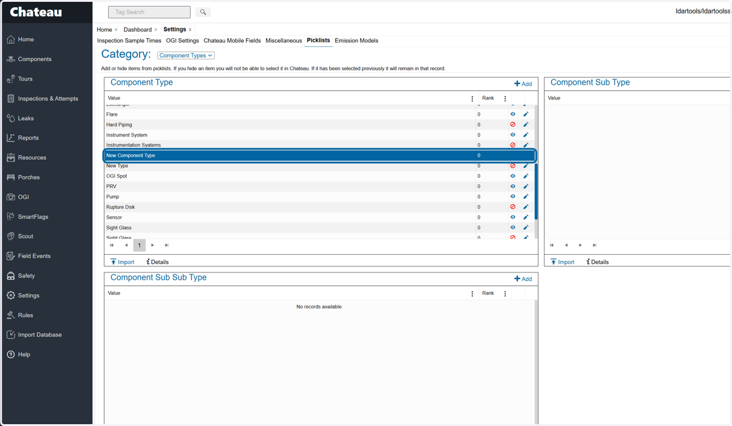The image size is (732, 426).
Task: Edit the Instrument System row
Action: (526, 135)
